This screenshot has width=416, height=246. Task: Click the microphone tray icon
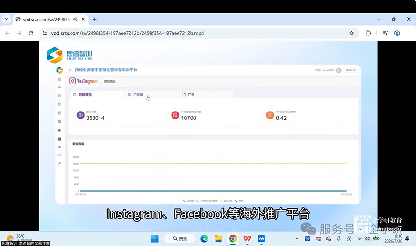(x=339, y=239)
